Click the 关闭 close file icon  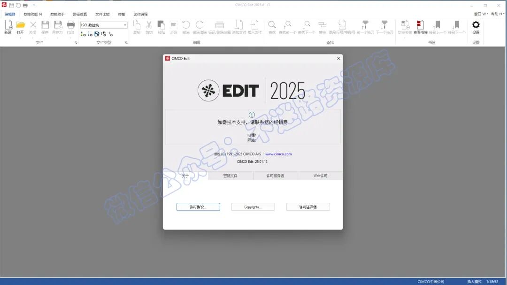point(33,25)
